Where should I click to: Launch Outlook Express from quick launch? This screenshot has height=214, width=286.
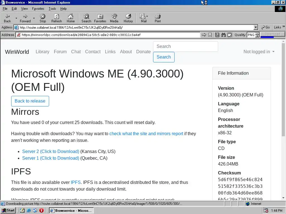(35, 211)
